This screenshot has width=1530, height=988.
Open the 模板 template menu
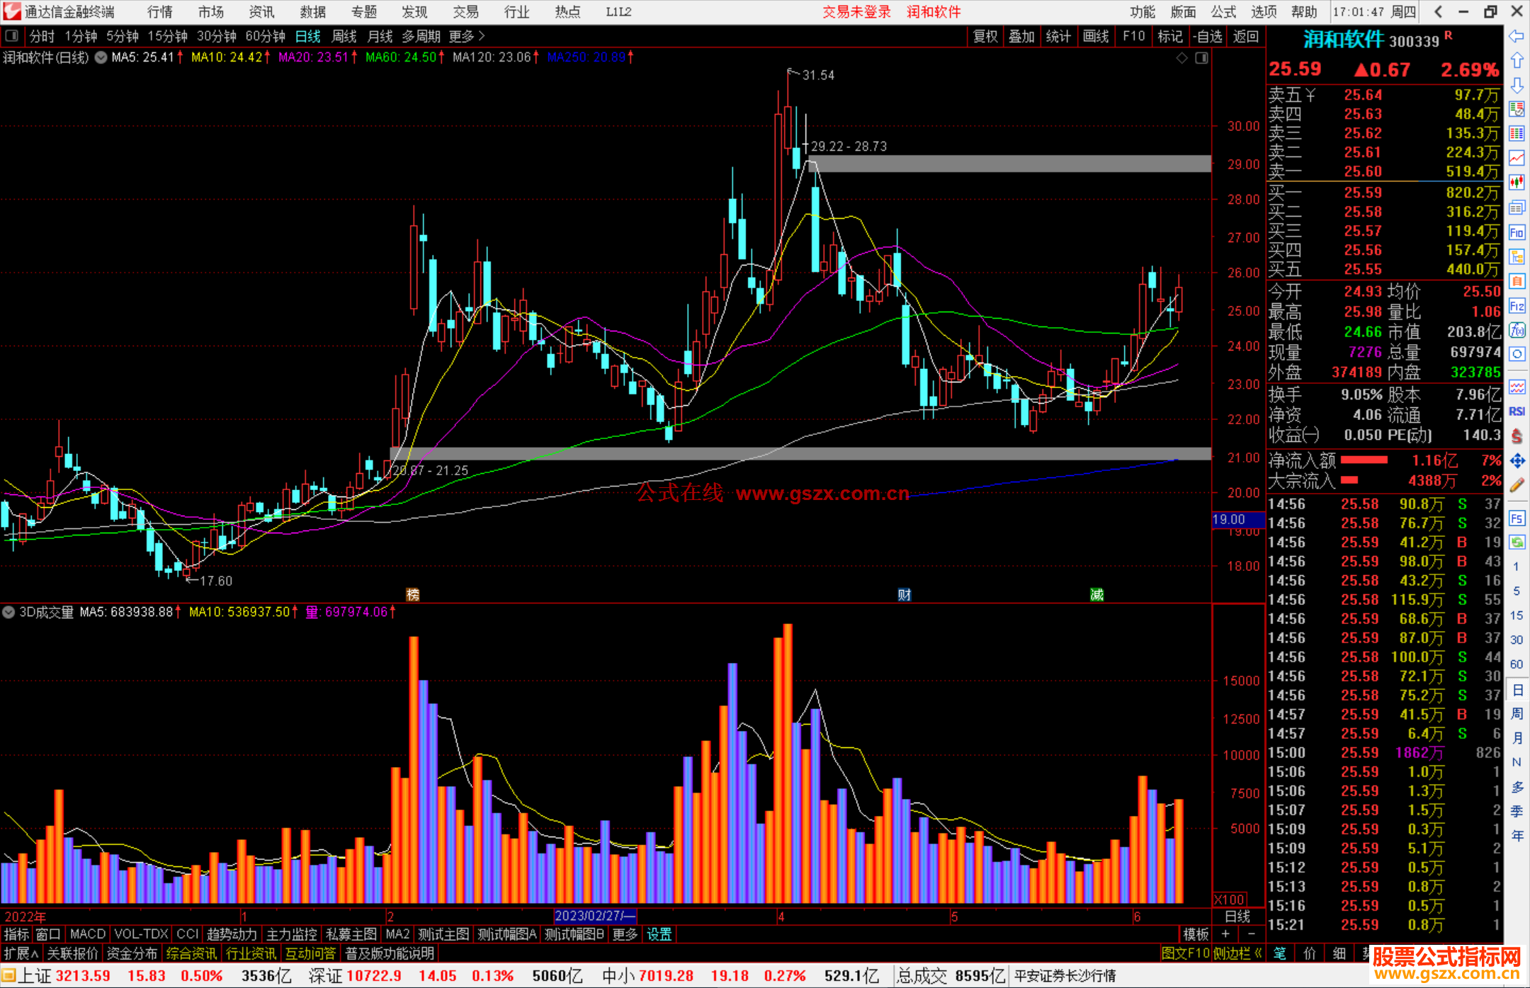1196,934
